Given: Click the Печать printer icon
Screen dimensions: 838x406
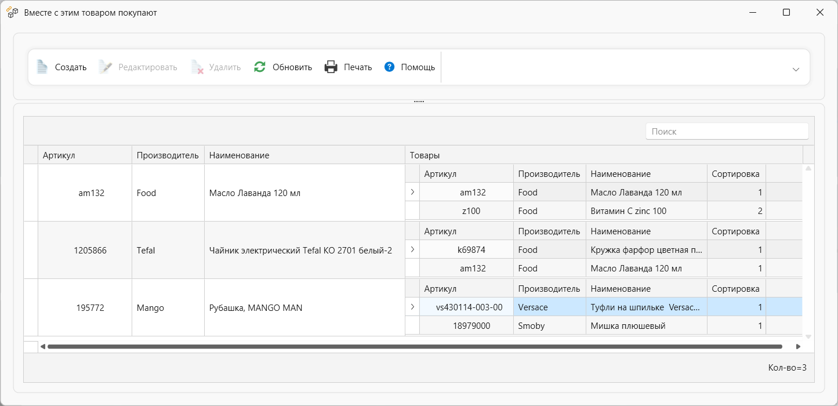Looking at the screenshot, I should pyautogui.click(x=331, y=67).
